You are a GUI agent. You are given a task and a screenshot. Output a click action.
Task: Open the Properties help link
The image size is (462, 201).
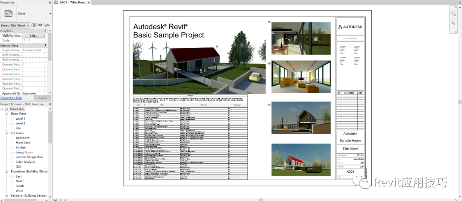[x=11, y=98]
